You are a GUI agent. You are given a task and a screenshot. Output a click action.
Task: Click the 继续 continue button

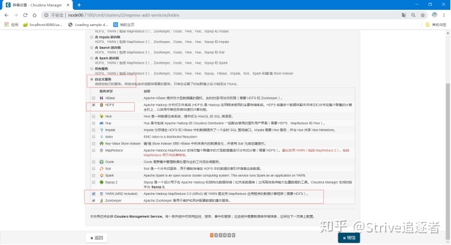click(349, 238)
